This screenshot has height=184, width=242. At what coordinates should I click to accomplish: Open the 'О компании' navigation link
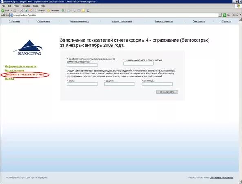point(14,22)
